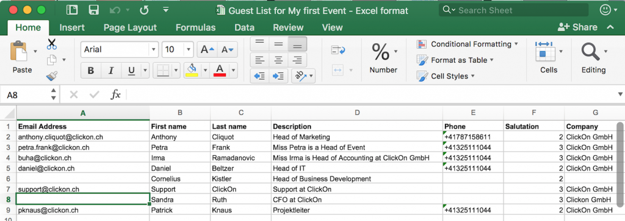
Task: Apply the Fill Color paint bucket
Action: [192, 71]
